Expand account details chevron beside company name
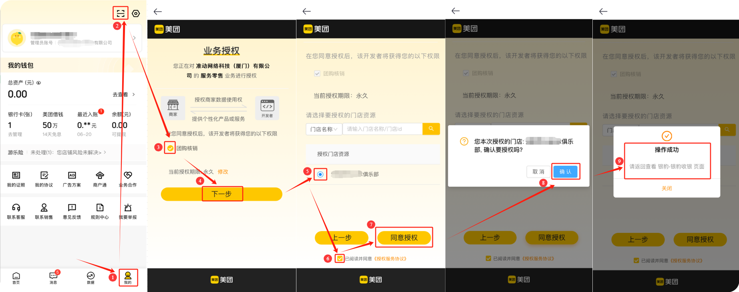This screenshot has height=292, width=739. point(134,38)
